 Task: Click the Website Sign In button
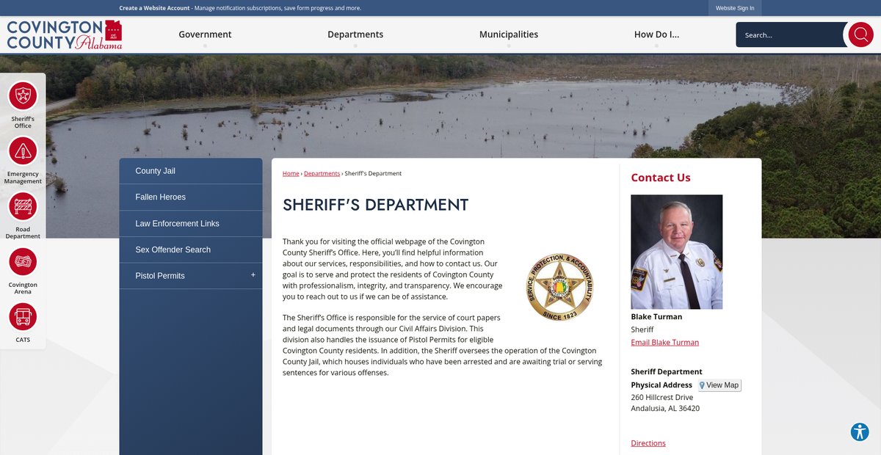tap(735, 8)
